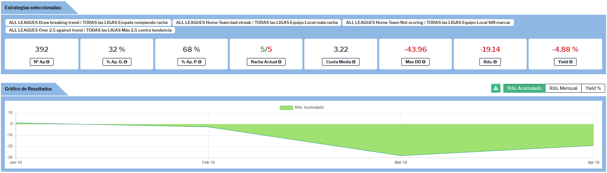Click the info icon next to Rdo.
Image resolution: width=607 pixels, height=173 pixels.
pos(495,62)
